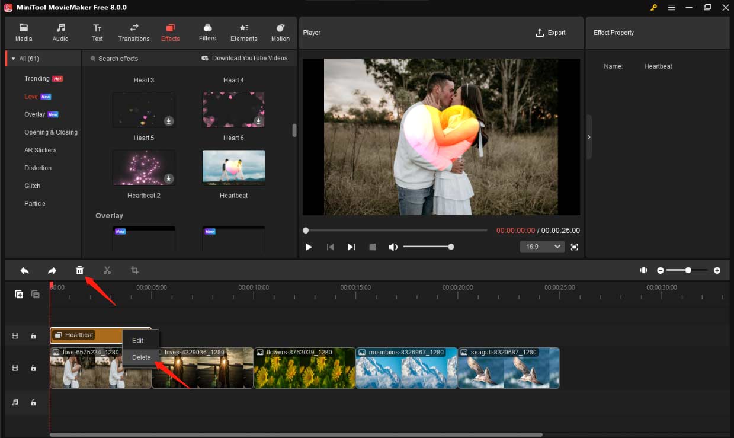Zoom out the timeline
This screenshot has width=734, height=438.
pos(661,270)
